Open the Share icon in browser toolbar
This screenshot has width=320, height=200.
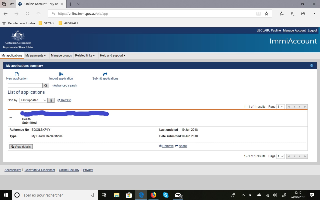tap(303, 13)
